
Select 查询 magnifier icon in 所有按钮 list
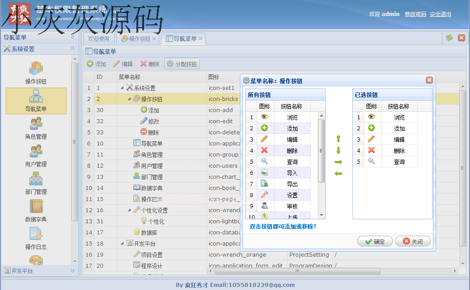coord(264,161)
